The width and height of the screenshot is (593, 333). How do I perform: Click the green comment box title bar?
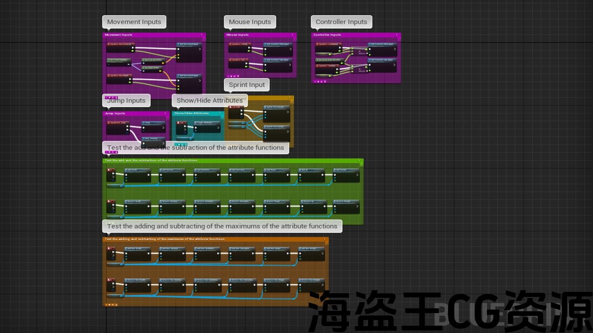coord(232,160)
